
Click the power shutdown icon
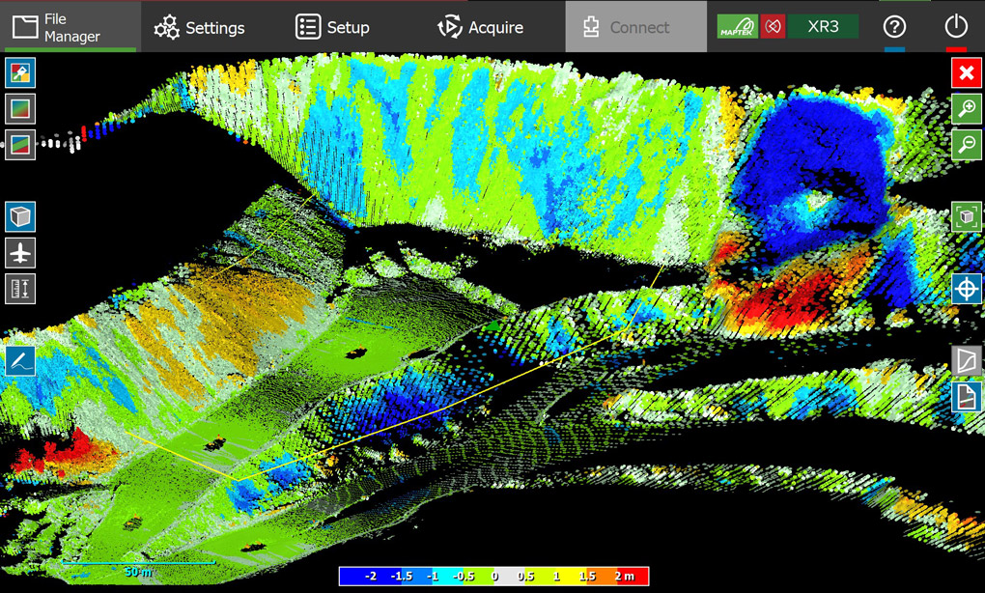[x=956, y=27]
